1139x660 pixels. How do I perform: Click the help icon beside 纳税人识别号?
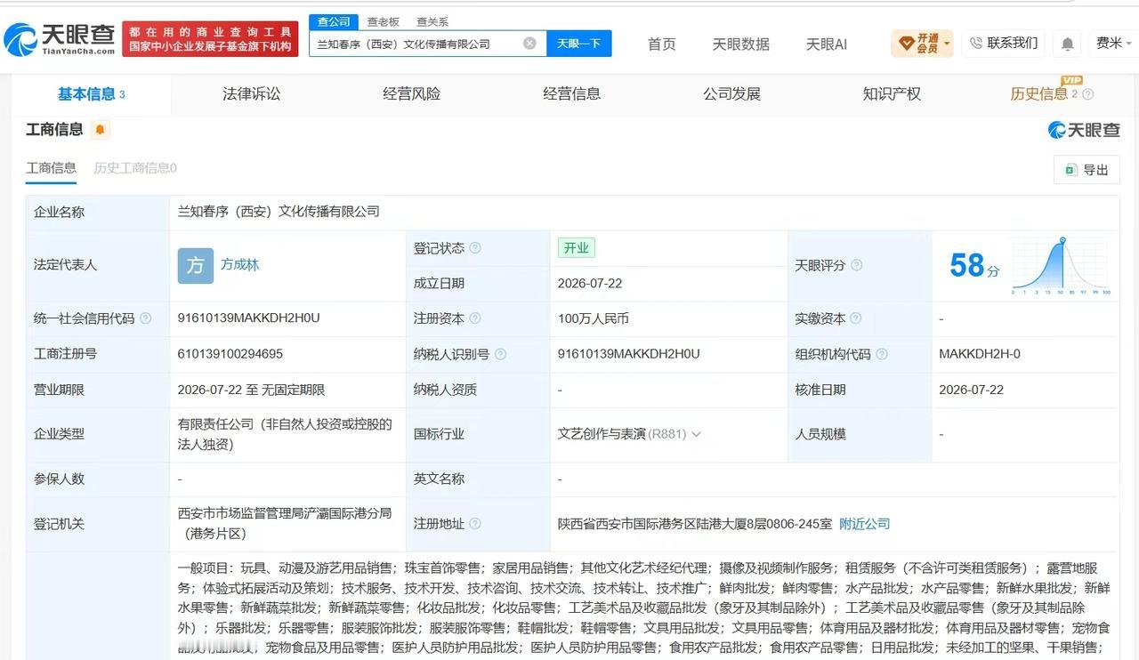click(500, 354)
